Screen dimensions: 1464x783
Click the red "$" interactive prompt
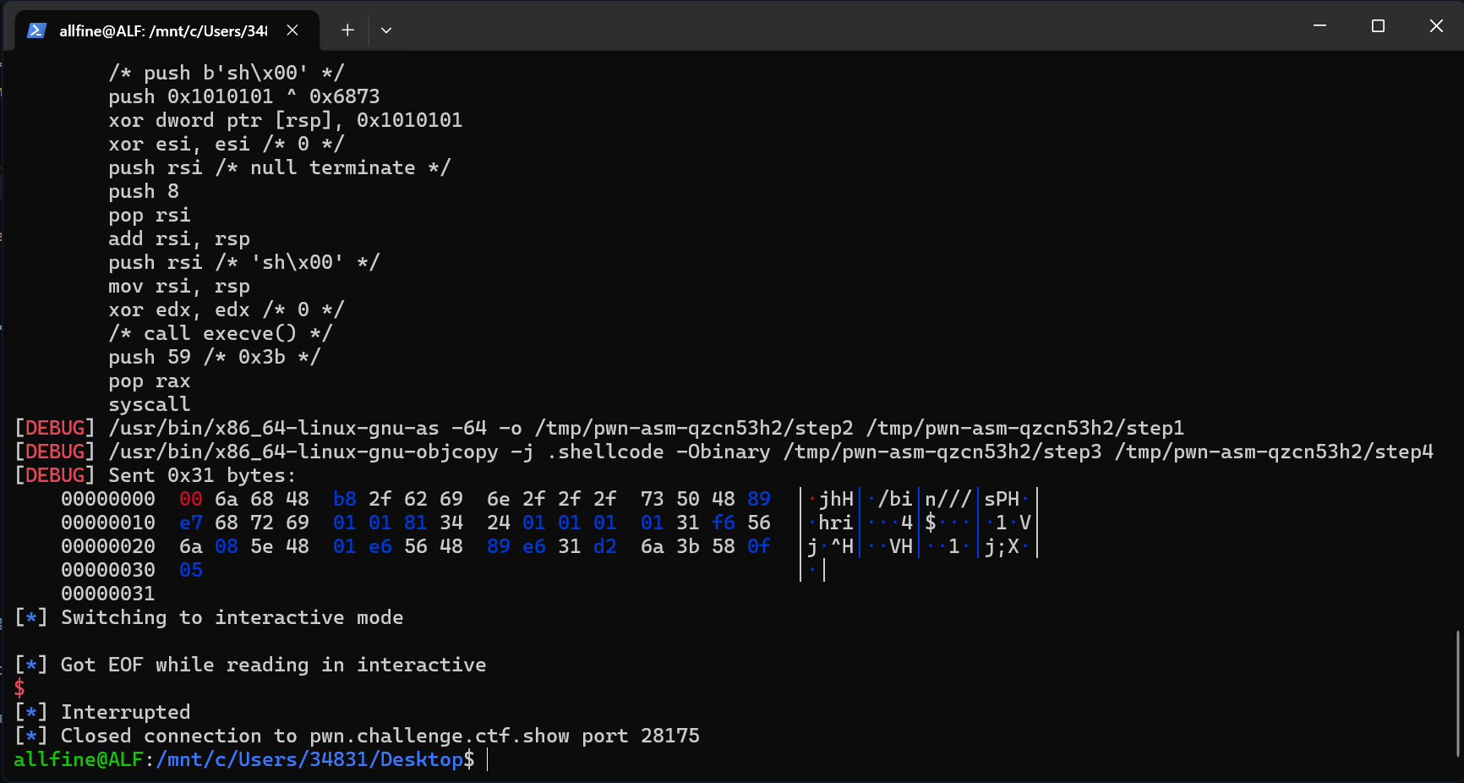(x=19, y=688)
